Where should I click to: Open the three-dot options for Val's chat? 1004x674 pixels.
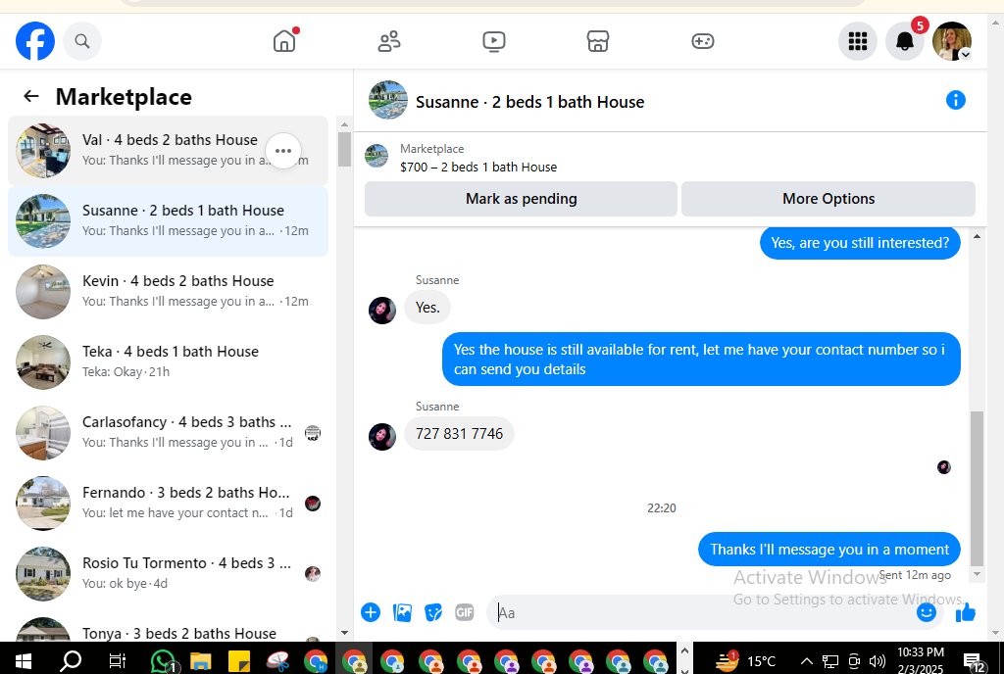283,151
